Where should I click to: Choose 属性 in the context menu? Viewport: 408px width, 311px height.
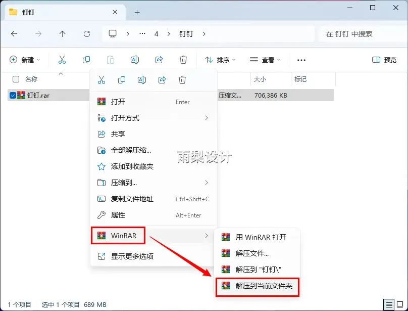point(154,215)
